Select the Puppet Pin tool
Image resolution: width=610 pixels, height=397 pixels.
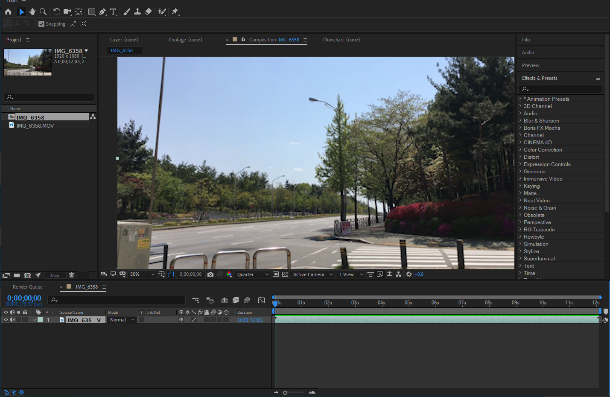pyautogui.click(x=175, y=12)
